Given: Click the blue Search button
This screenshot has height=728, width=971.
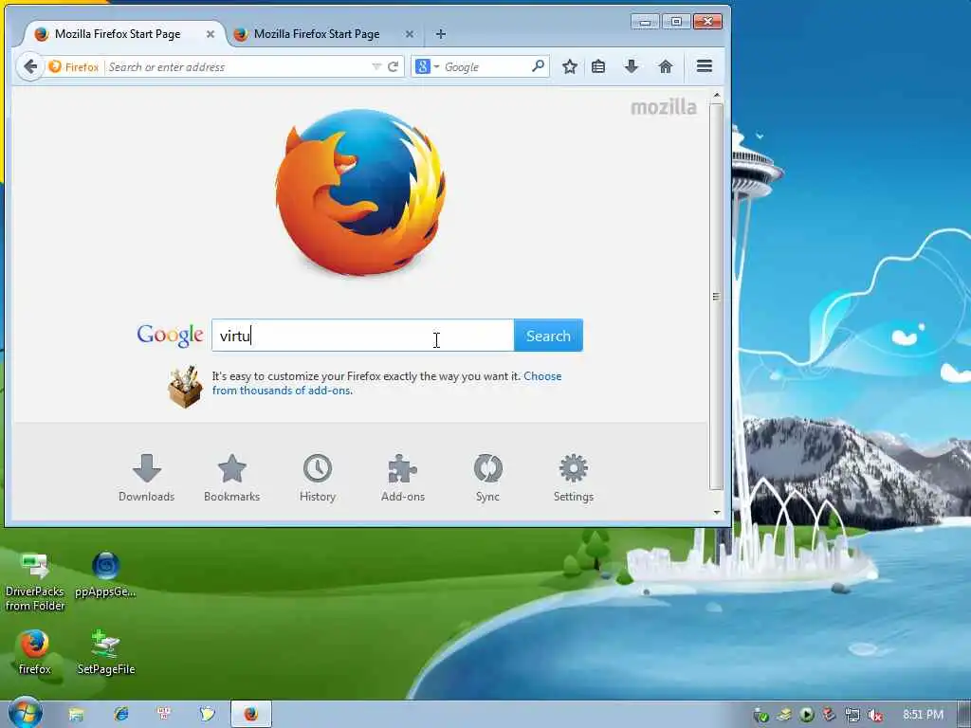Looking at the screenshot, I should (x=548, y=336).
